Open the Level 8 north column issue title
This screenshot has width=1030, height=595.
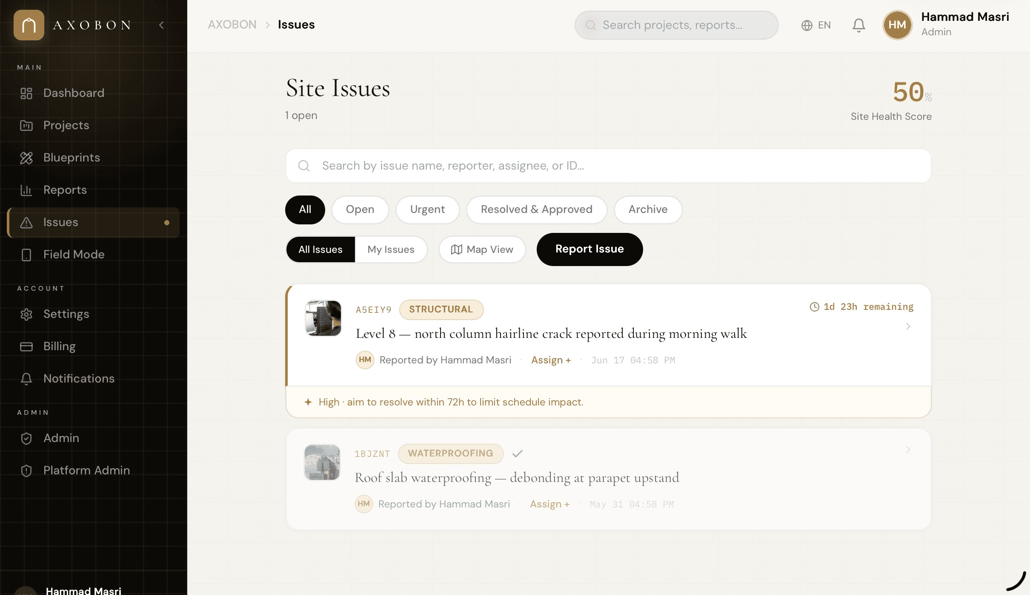[551, 334]
